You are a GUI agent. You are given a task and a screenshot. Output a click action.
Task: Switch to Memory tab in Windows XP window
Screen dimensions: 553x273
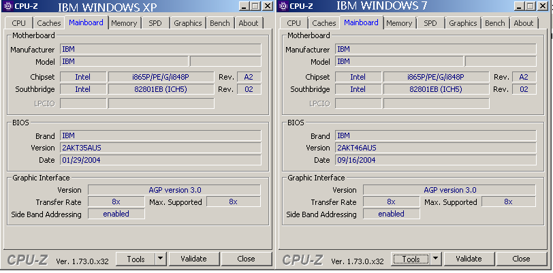pyautogui.click(x=124, y=23)
